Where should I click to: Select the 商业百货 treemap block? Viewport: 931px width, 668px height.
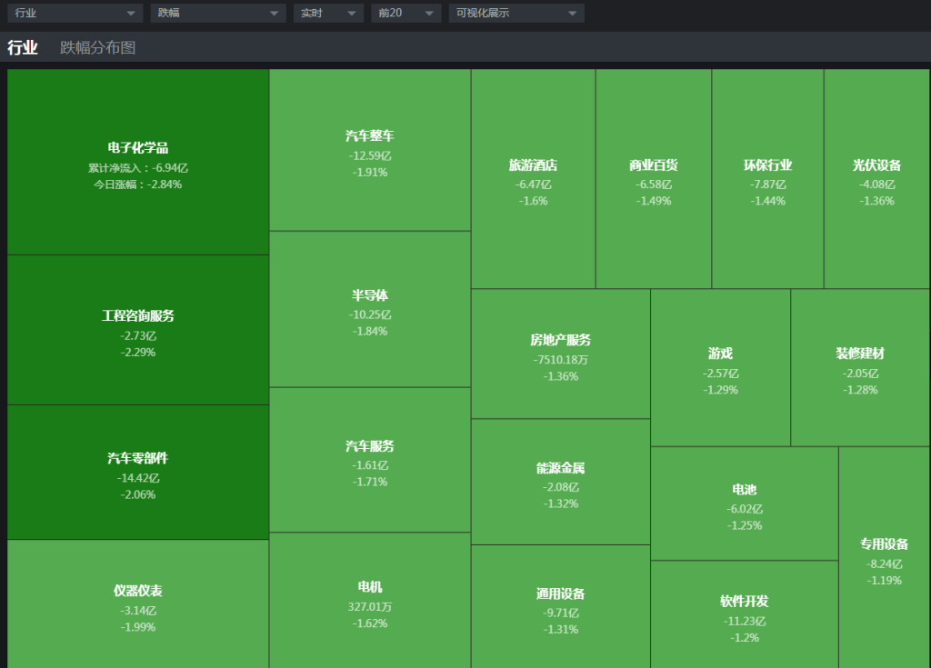[x=654, y=179]
